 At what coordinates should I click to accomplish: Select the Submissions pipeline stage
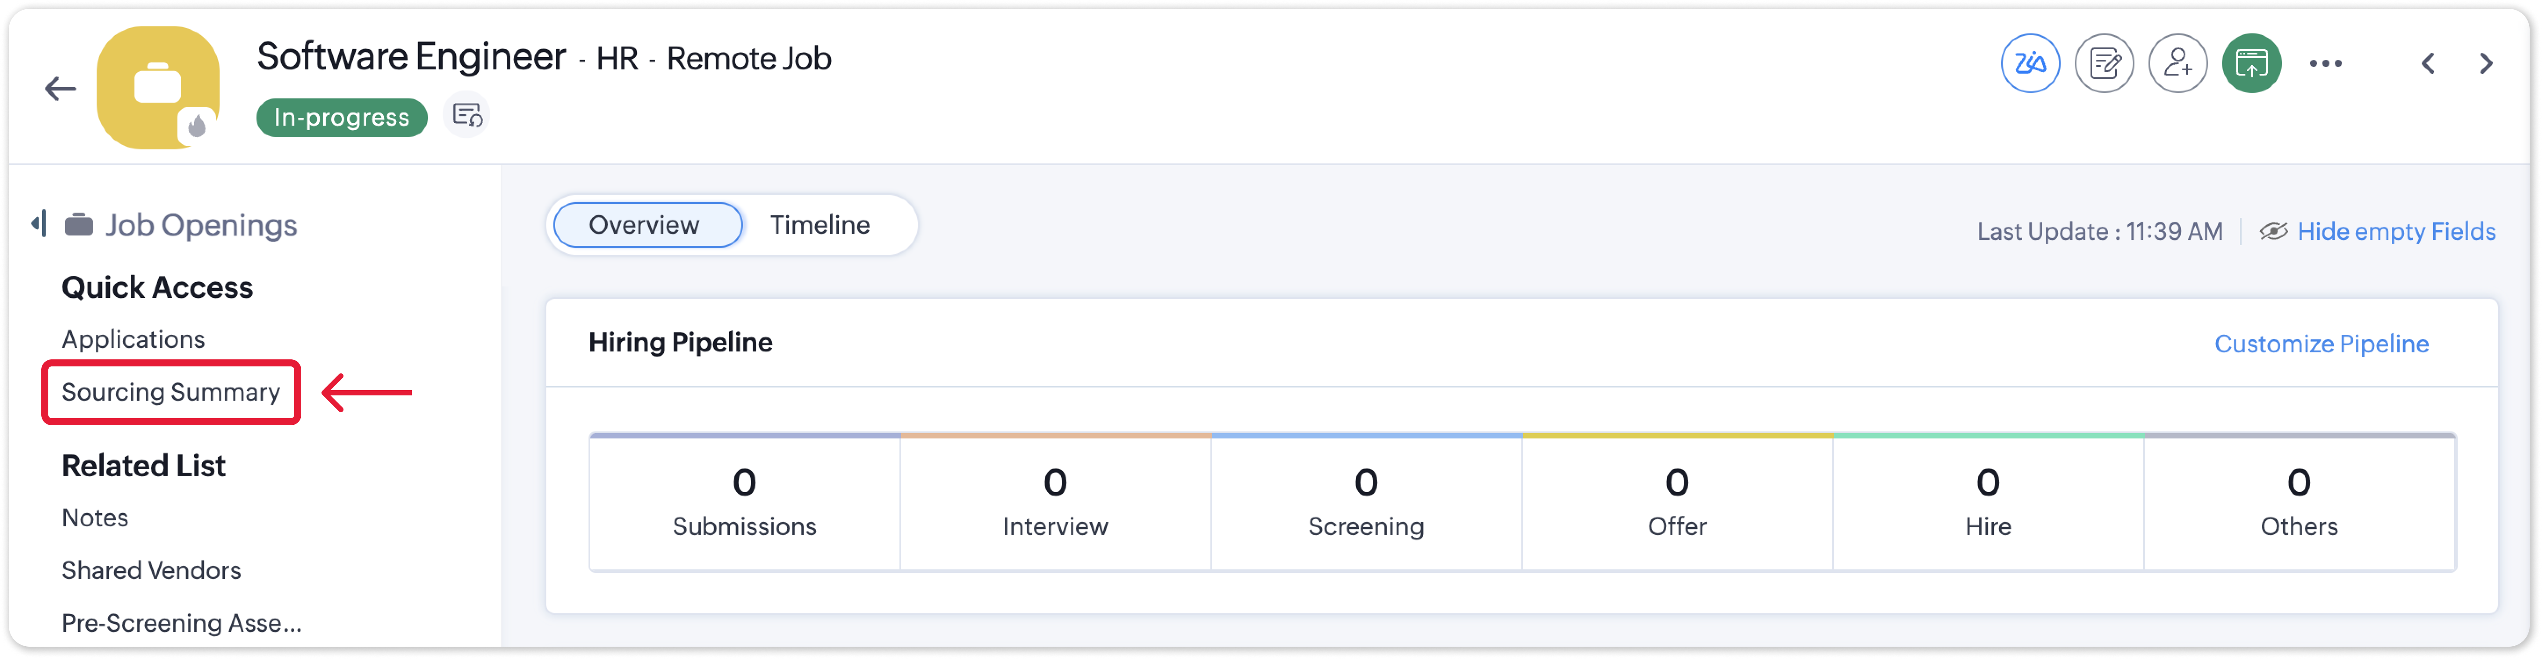744,502
